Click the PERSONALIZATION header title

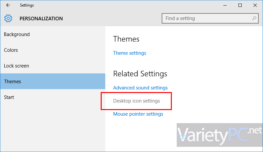pyautogui.click(x=41, y=19)
